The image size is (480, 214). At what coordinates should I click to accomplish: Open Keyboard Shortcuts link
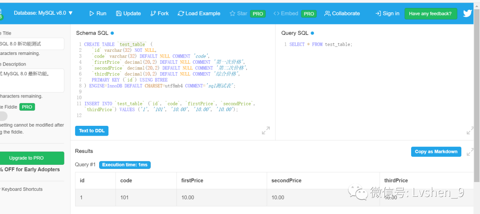[x=21, y=189]
